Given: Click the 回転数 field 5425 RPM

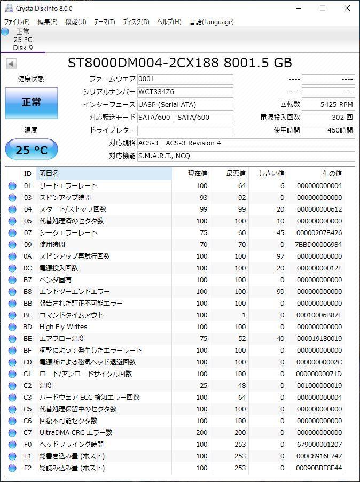Looking at the screenshot, I should point(328,105).
